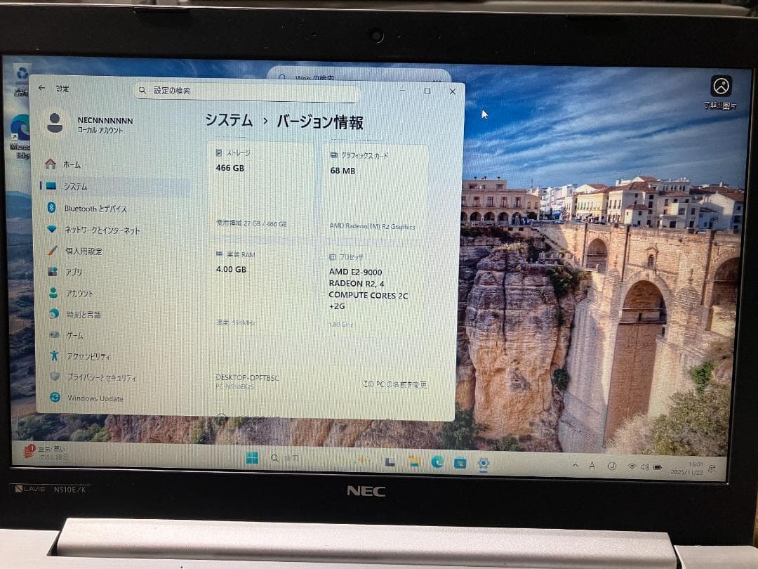The image size is (758, 569).
Task: Toggle the IME input mode 'A' indicator
Action: pos(592,466)
